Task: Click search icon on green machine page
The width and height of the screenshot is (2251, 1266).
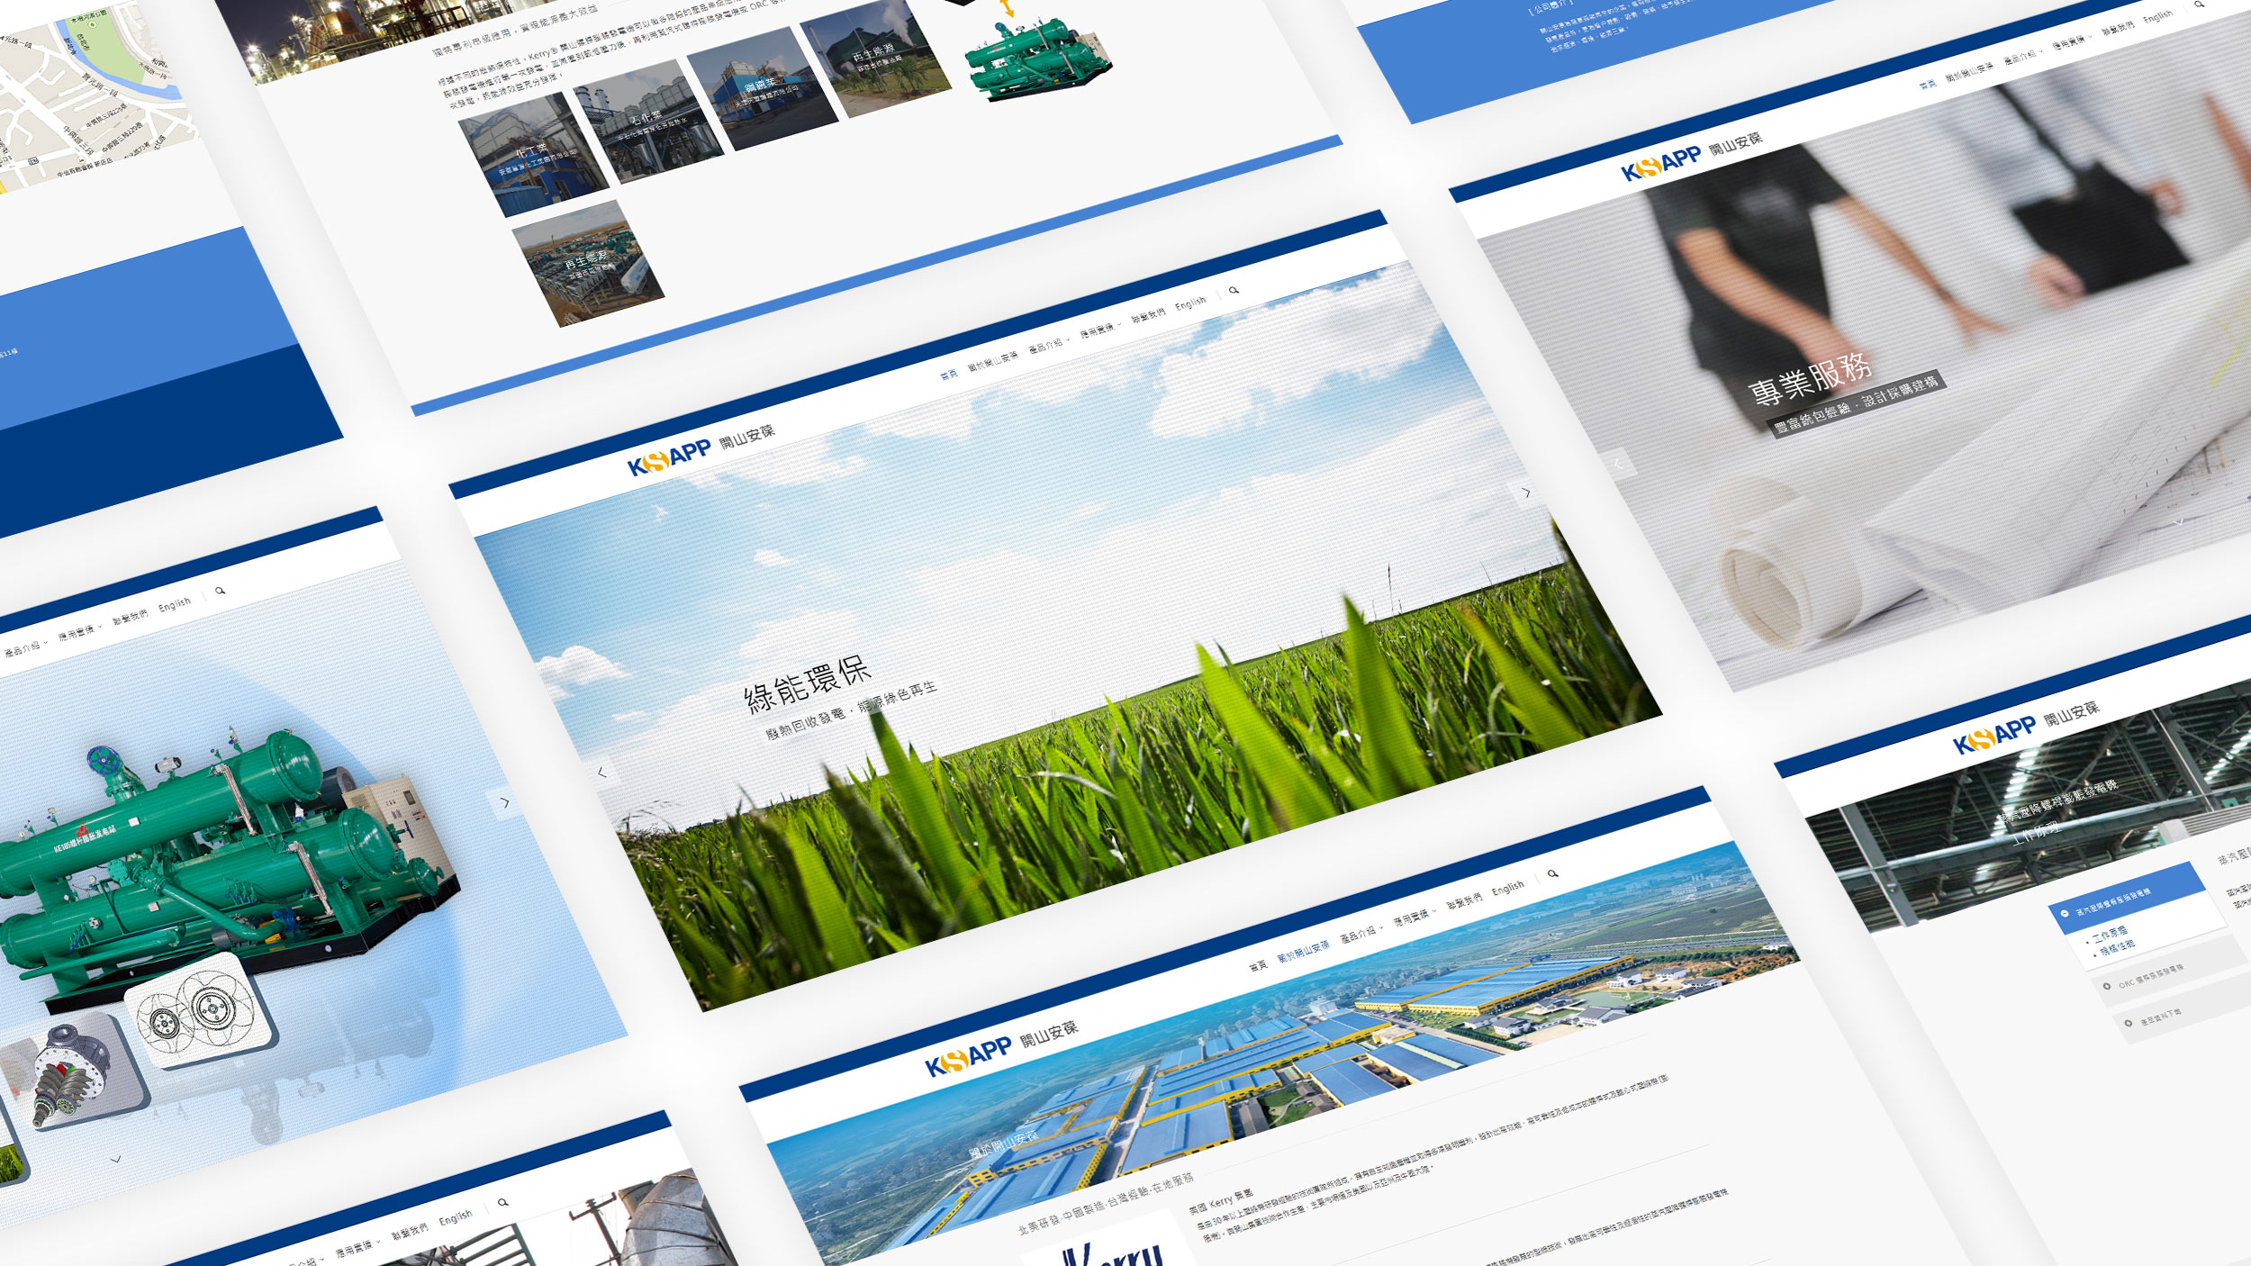Action: coord(220,591)
